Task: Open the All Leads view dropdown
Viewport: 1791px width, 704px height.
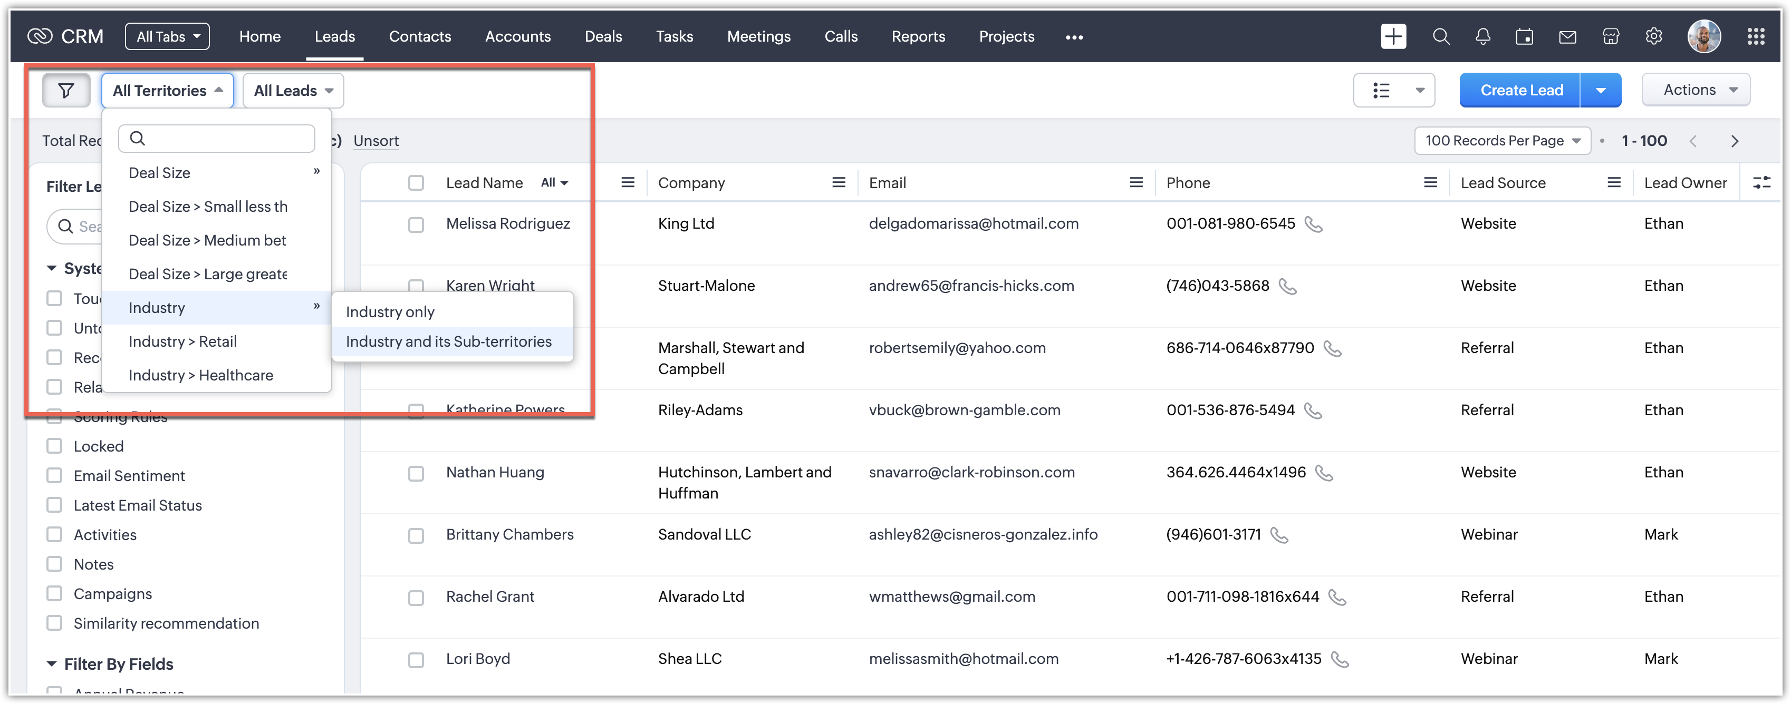Action: pos(293,90)
